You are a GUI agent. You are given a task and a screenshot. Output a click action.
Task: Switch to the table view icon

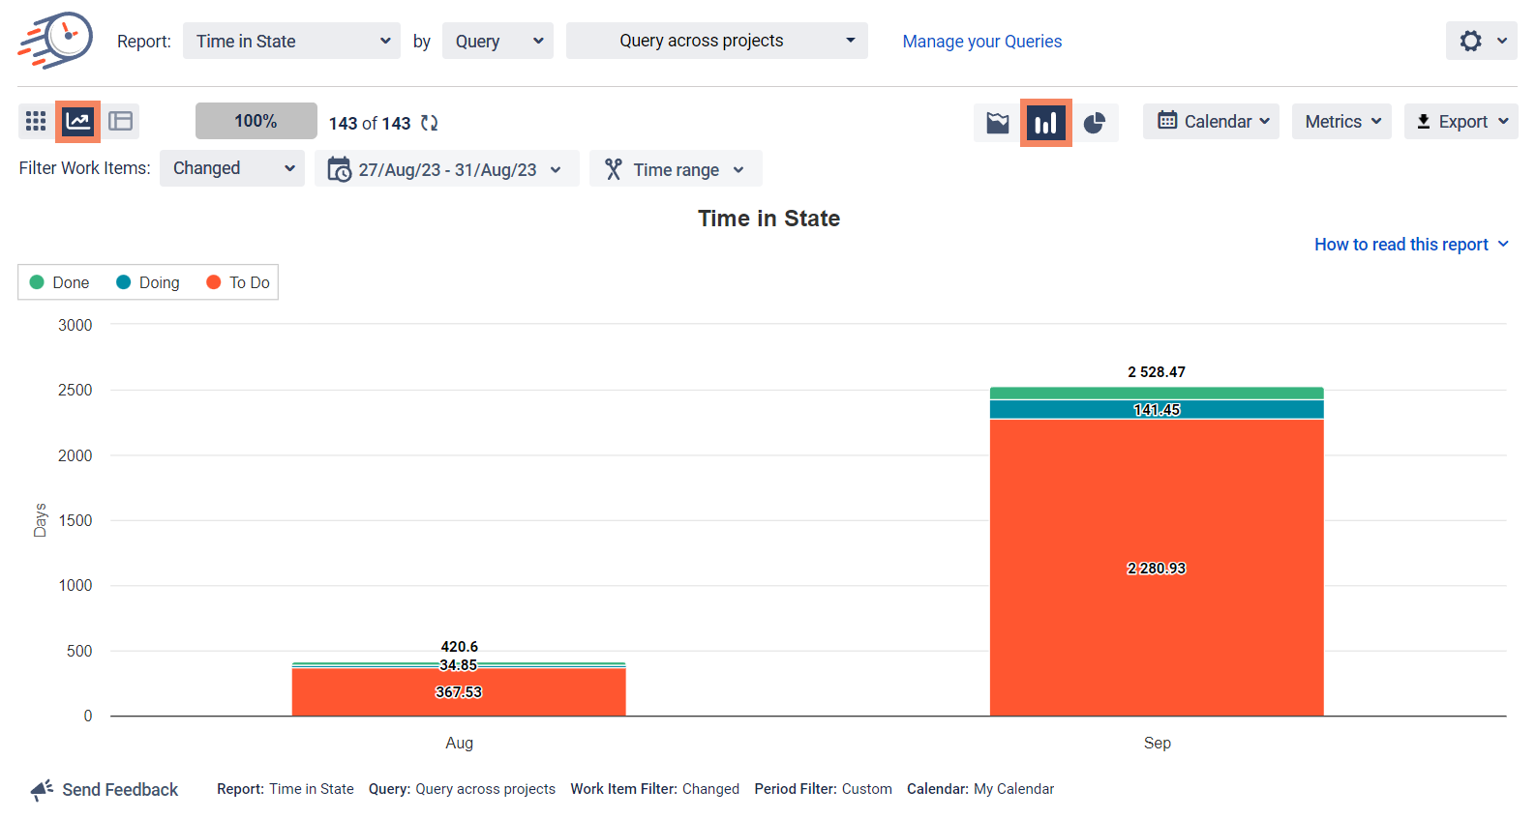pyautogui.click(x=121, y=121)
